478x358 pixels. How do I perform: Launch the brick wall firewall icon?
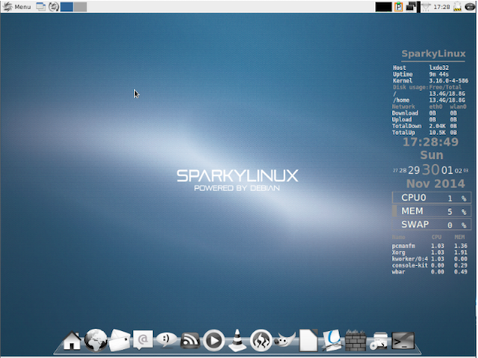pos(356,340)
